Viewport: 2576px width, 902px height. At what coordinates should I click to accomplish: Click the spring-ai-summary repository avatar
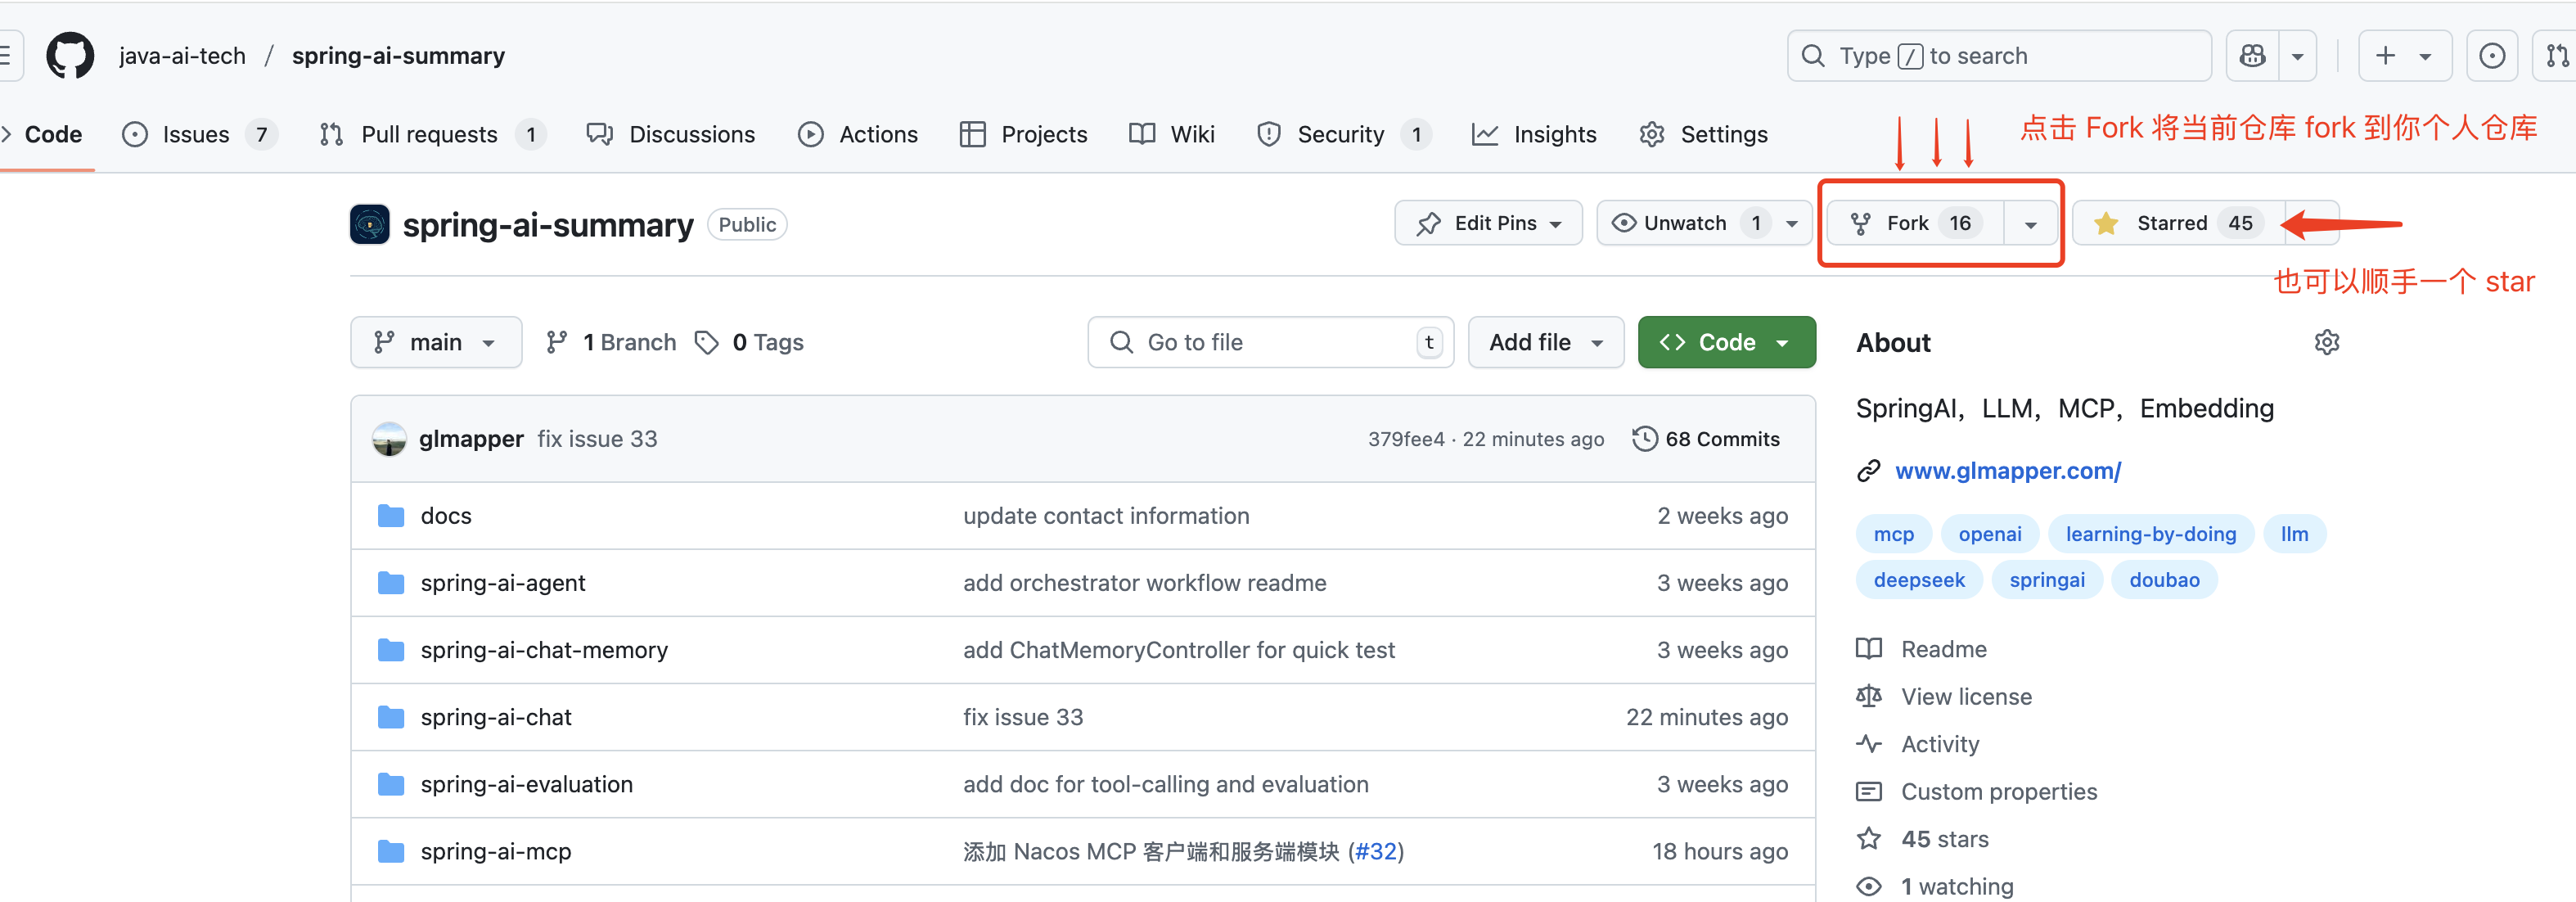[370, 224]
